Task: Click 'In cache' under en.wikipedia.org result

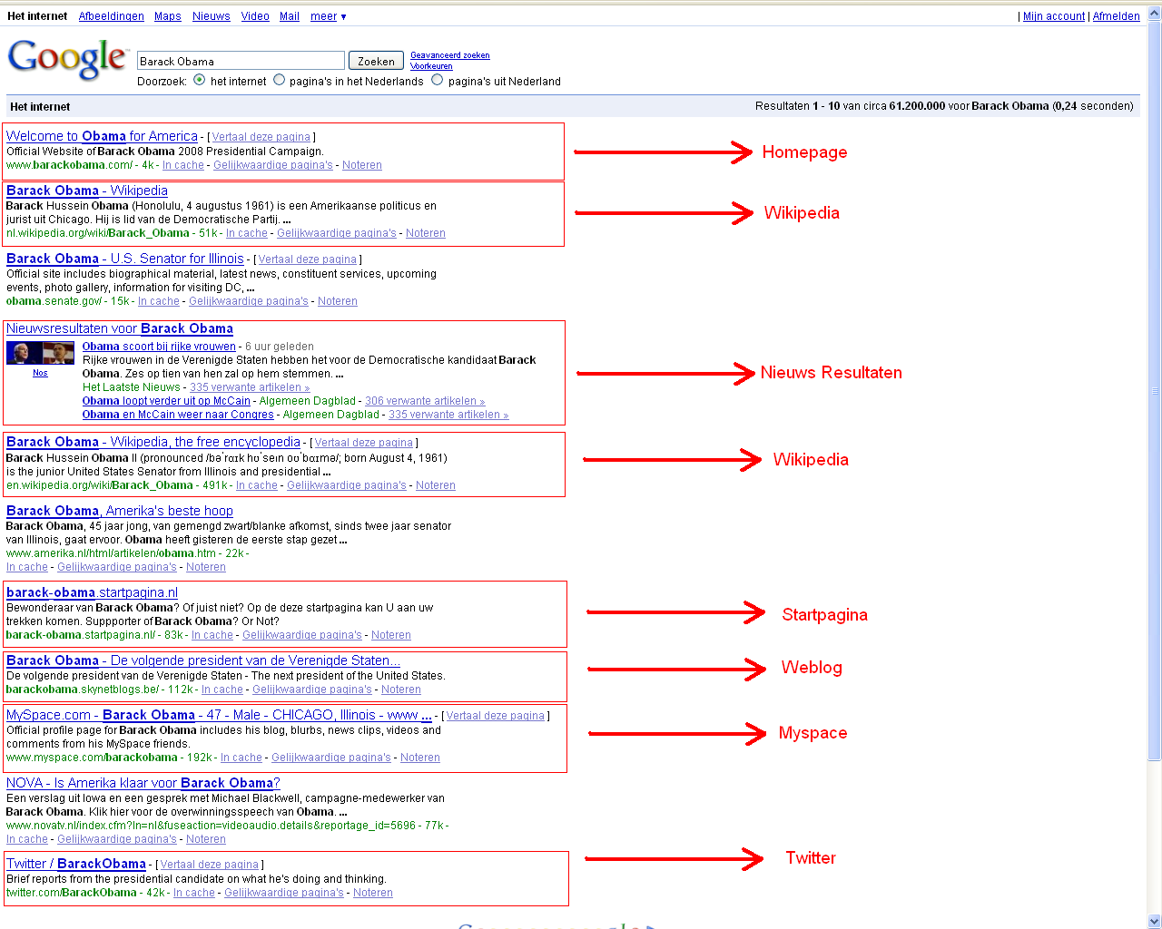Action: 257,485
